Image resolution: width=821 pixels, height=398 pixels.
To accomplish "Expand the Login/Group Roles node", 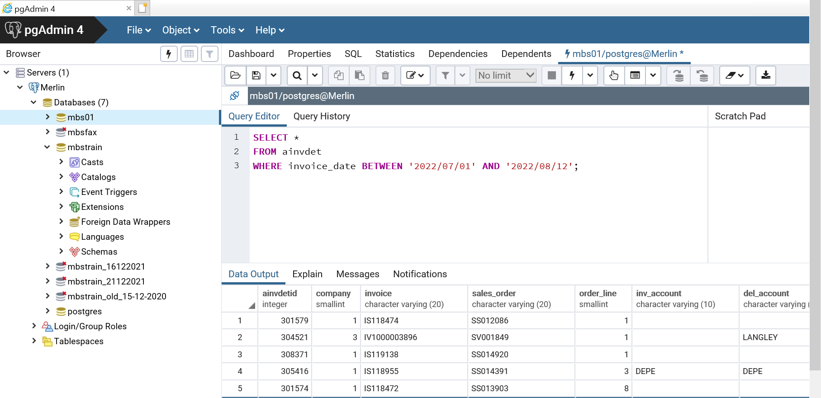I will (34, 326).
